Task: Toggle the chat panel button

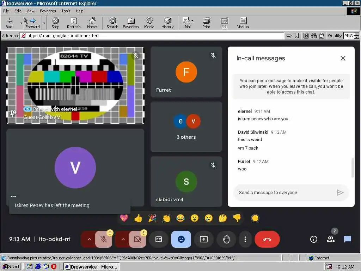Action: 347,239
